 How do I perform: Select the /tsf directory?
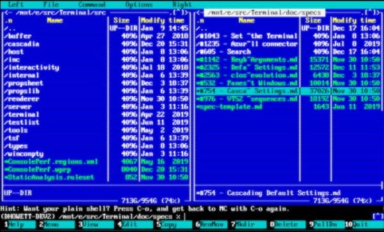[x=96, y=138]
